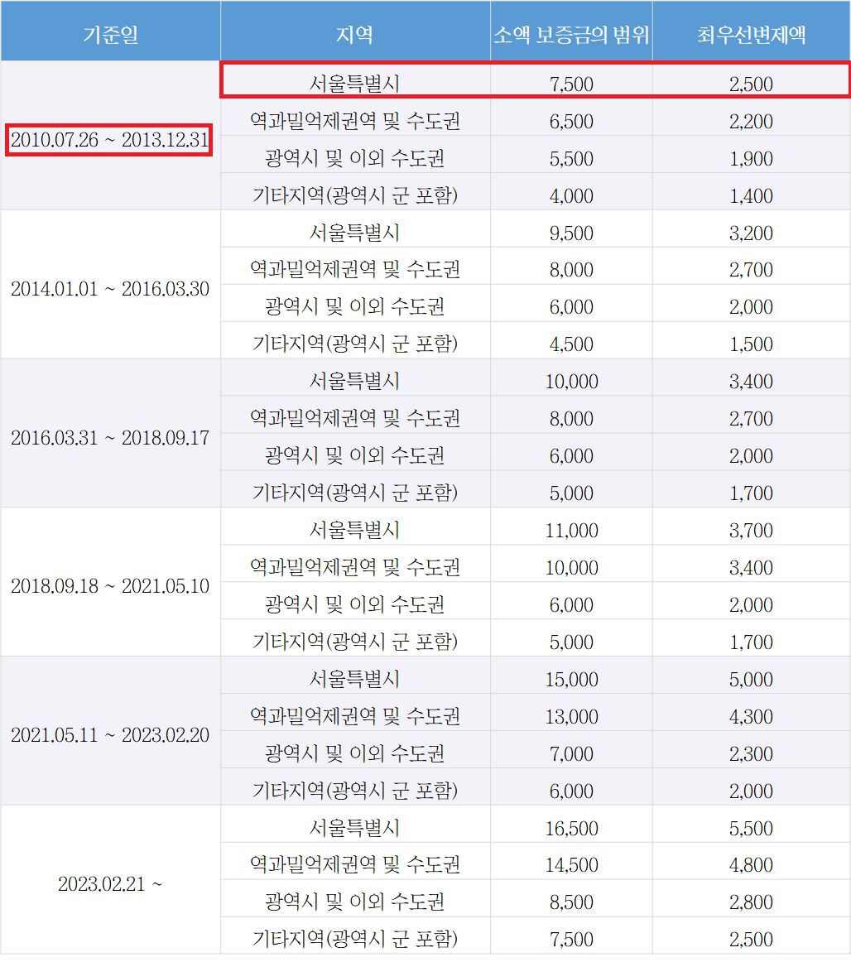Click the 16,500 deposit value
The image size is (851, 962).
click(x=571, y=824)
